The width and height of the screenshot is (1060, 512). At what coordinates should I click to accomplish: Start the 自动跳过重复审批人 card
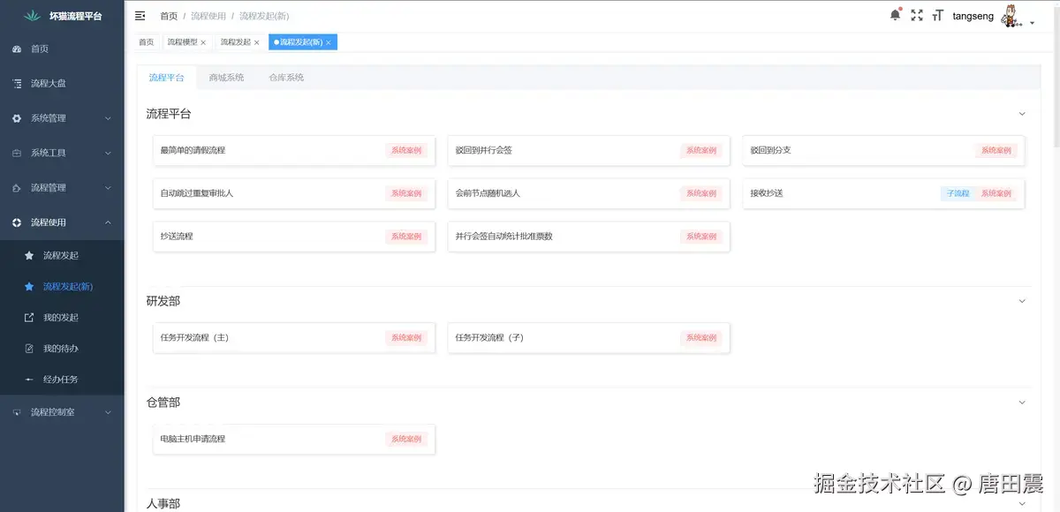pyautogui.click(x=294, y=193)
